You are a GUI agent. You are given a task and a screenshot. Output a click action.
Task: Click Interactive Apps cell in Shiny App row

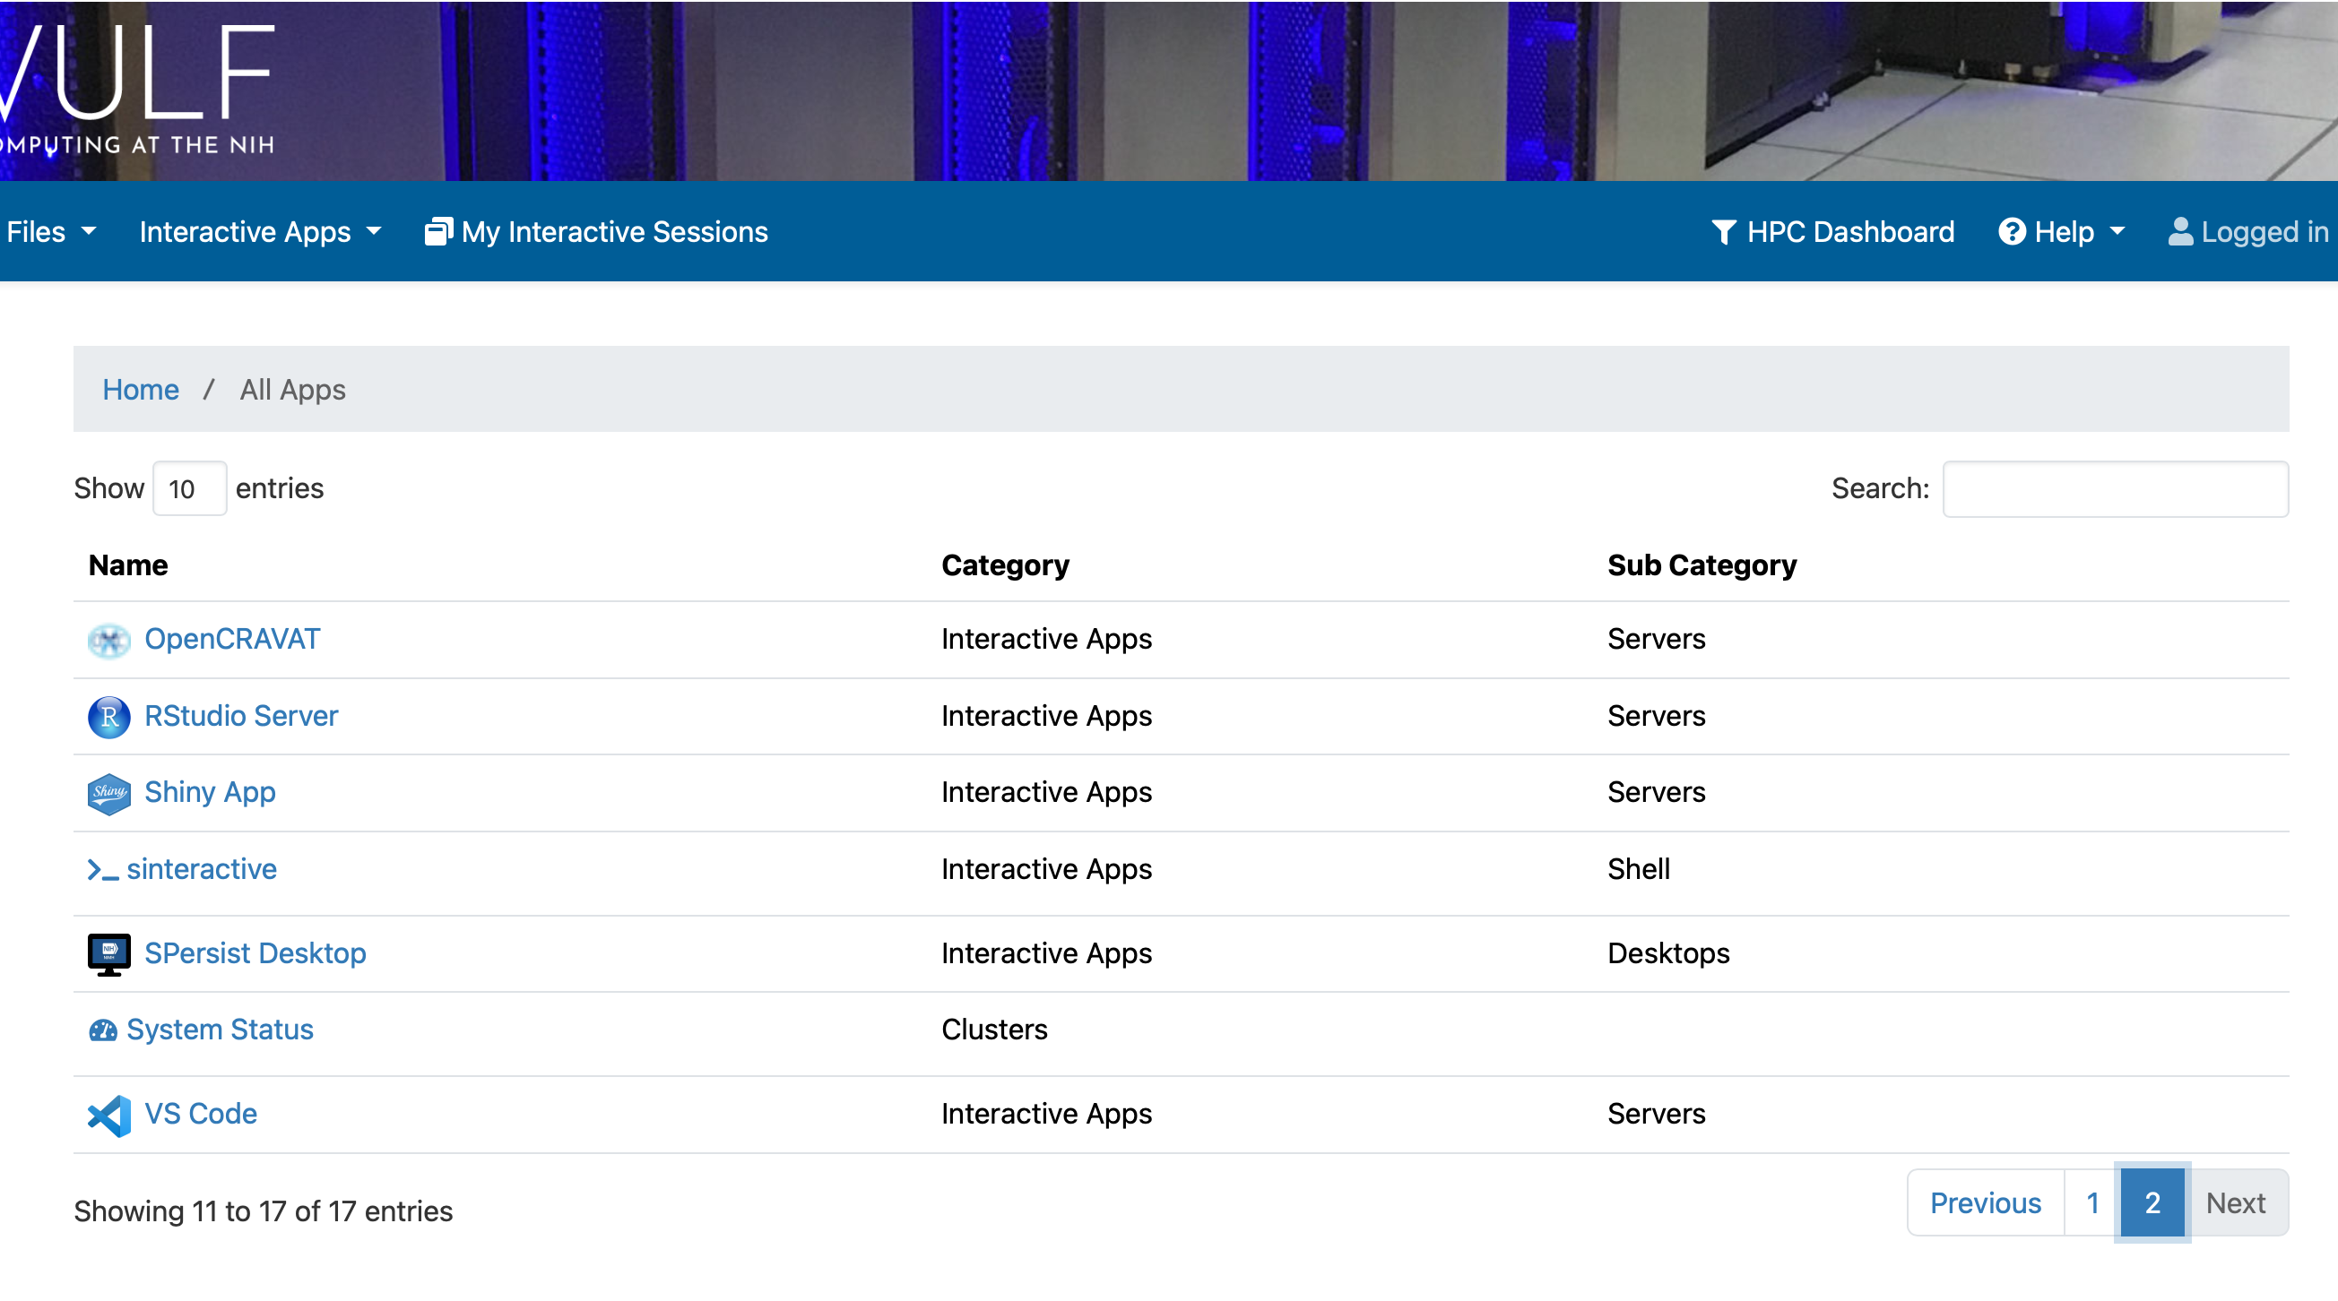point(1047,792)
